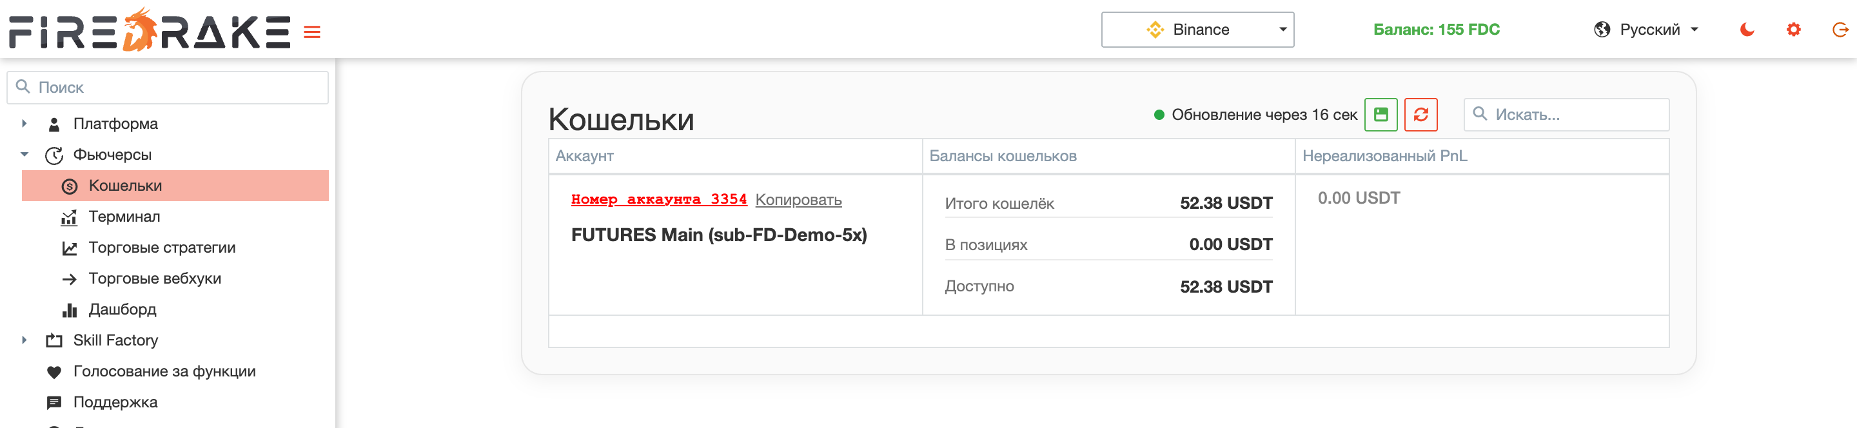Open Голосование за функции item
This screenshot has height=428, width=1857.
164,371
